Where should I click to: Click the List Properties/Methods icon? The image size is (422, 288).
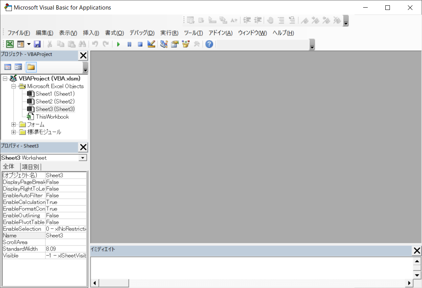click(x=190, y=20)
